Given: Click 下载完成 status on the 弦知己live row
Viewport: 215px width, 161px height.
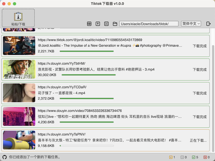Looking at the screenshot, I should point(200,117).
